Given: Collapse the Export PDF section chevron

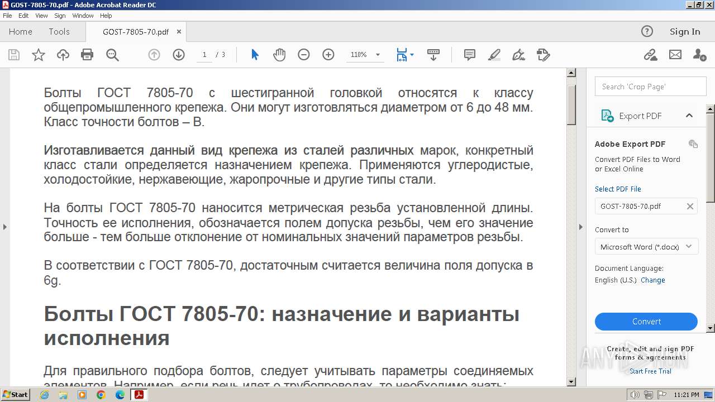Looking at the screenshot, I should [689, 116].
